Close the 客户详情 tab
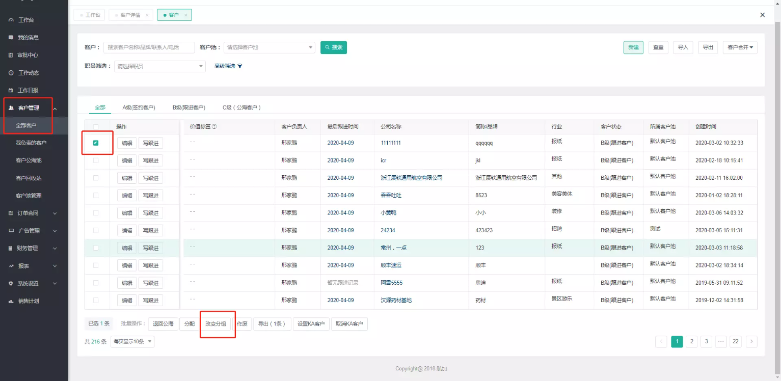This screenshot has height=381, width=781. pos(147,15)
